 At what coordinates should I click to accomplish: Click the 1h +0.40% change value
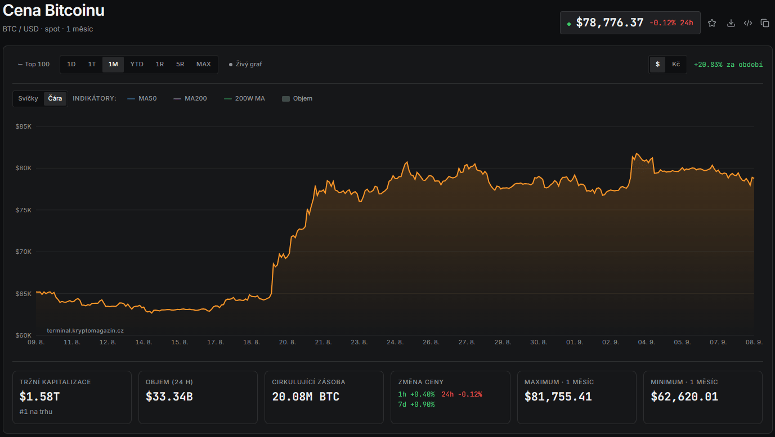[416, 394]
